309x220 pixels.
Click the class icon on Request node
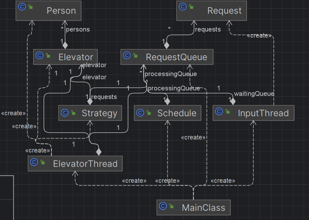(183, 7)
